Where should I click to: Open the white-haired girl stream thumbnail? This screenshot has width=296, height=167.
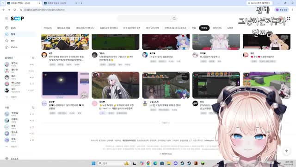click(x=216, y=42)
